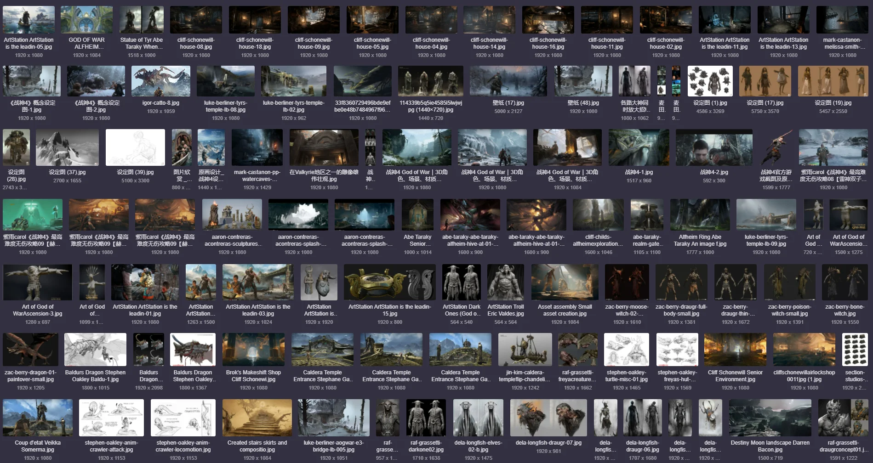873x463 pixels.
Task: Select abe-taraky-realm-gate thumbnail
Action: [x=647, y=215]
